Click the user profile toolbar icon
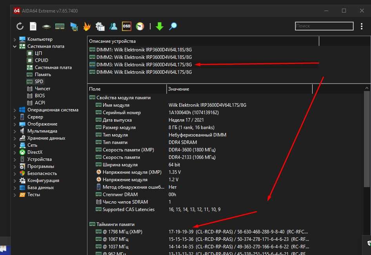This screenshot has height=255, width=371. pos(113,26)
